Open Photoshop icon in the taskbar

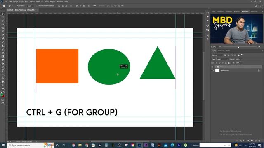[139, 145]
